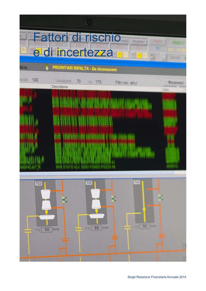Click the green valve icon beside TC2
The width and height of the screenshot is (206, 291).
click(64, 199)
